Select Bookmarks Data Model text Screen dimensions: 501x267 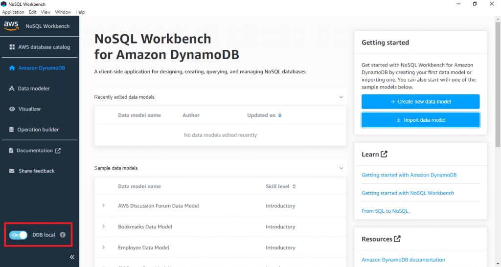[x=145, y=226]
